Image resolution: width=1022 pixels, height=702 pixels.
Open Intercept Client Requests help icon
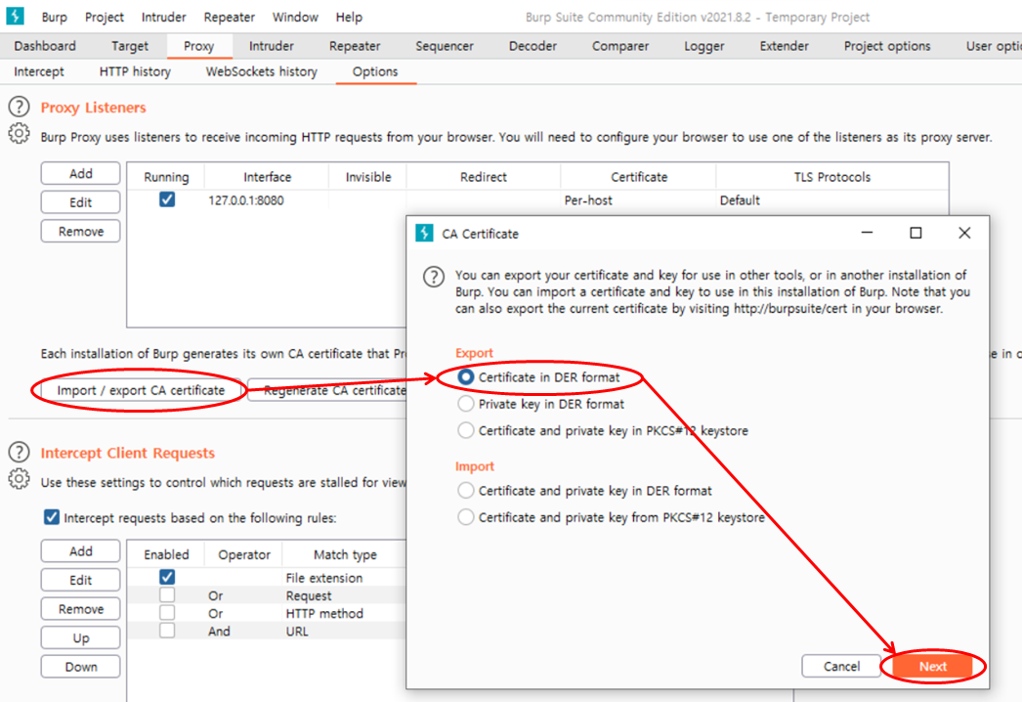coord(19,452)
